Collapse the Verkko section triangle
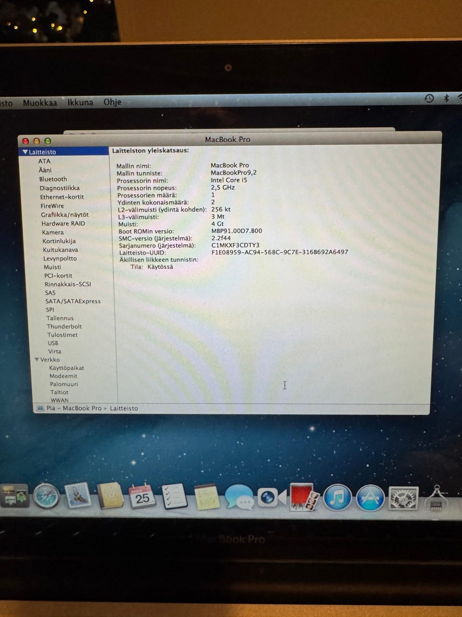 (37, 360)
